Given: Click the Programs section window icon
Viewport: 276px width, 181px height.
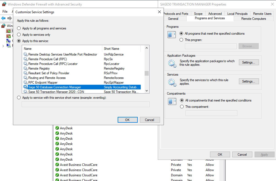Looking at the screenshot, I should click(x=172, y=34).
